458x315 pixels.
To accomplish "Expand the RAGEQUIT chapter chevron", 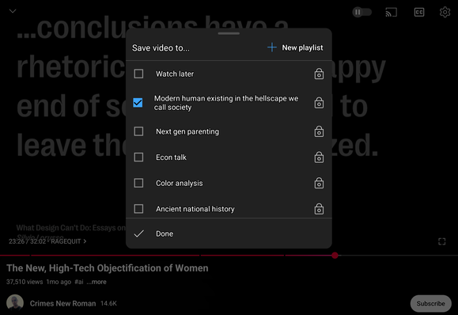I will pyautogui.click(x=85, y=241).
